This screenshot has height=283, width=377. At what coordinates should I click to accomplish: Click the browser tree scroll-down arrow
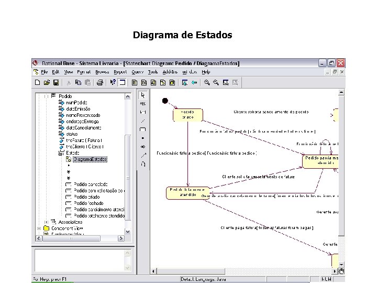(128, 232)
